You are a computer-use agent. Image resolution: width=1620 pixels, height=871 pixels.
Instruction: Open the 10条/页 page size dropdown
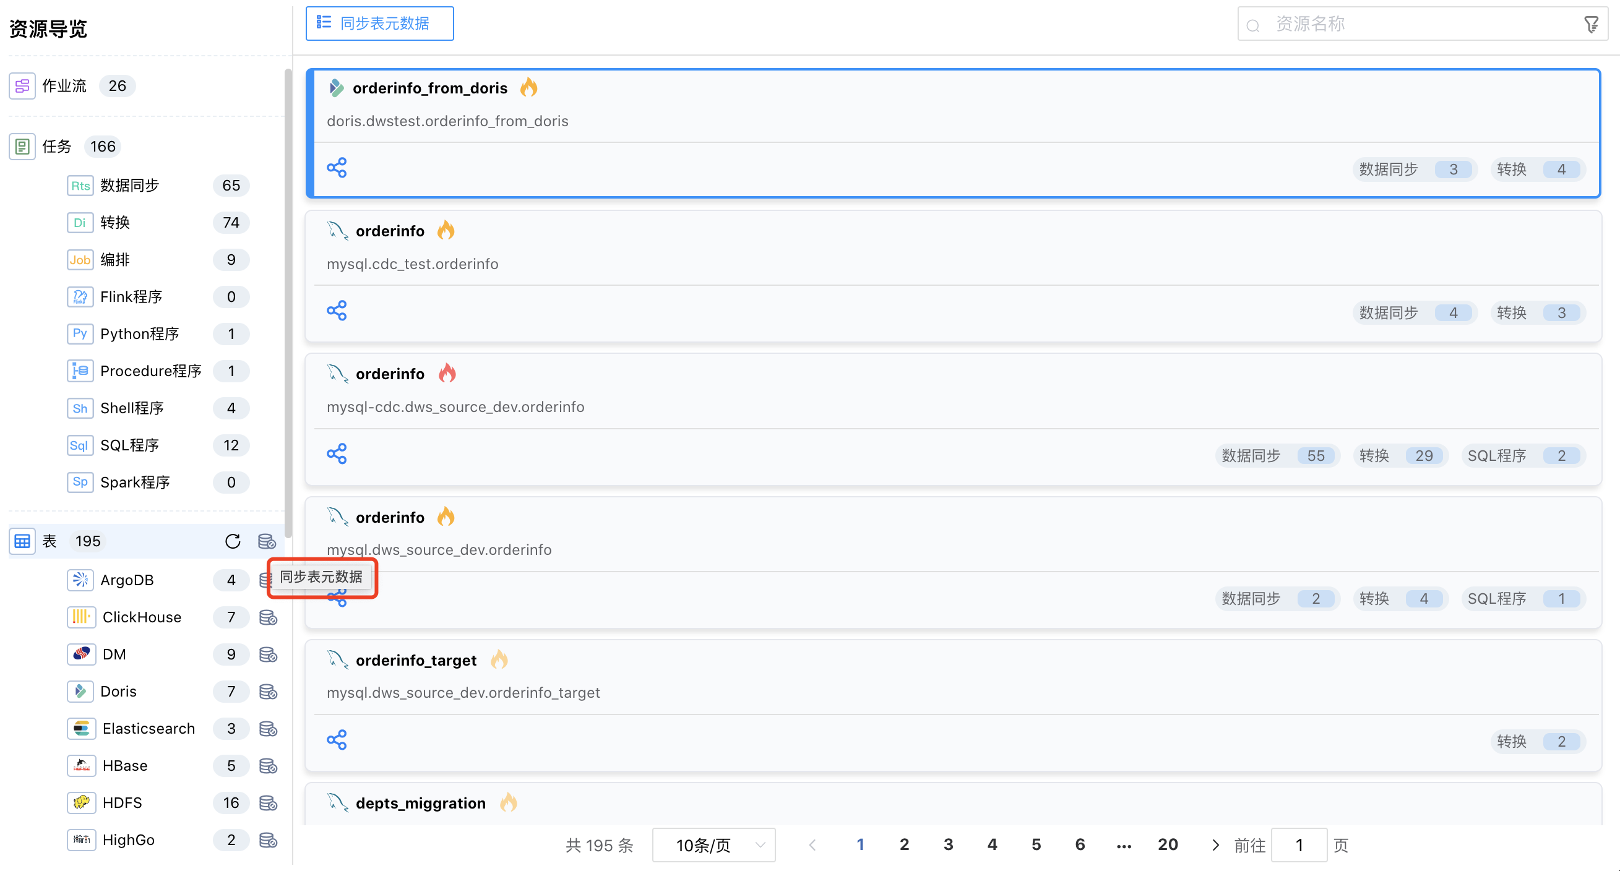[713, 845]
